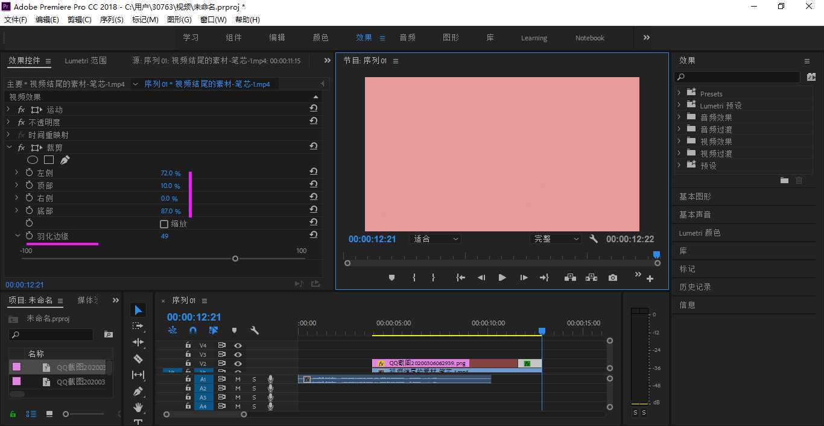
Task: Click Mark Out button in program monitor
Action: [x=433, y=278]
